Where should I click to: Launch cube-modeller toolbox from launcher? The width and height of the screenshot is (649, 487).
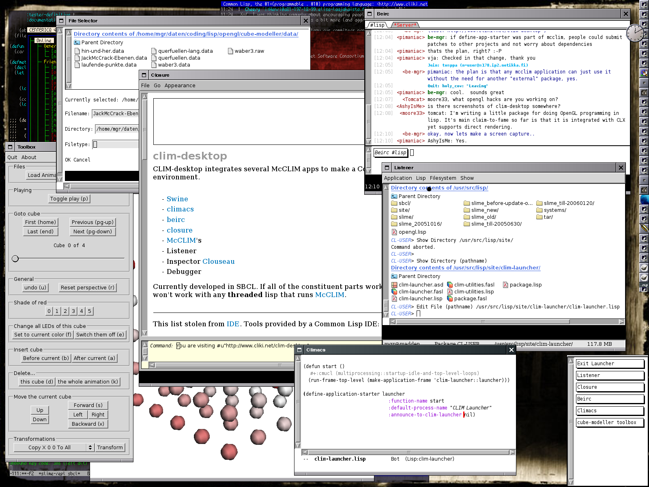(610, 422)
